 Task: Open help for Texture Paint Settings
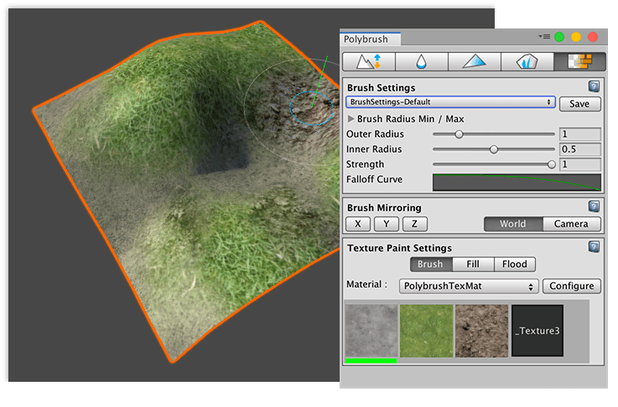594,247
